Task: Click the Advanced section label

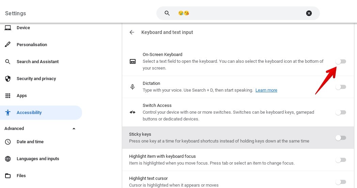Action: [x=14, y=129]
